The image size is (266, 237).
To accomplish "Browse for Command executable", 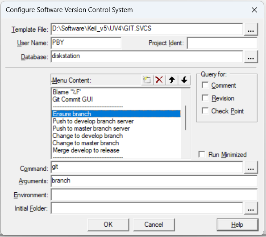I will coord(251,167).
